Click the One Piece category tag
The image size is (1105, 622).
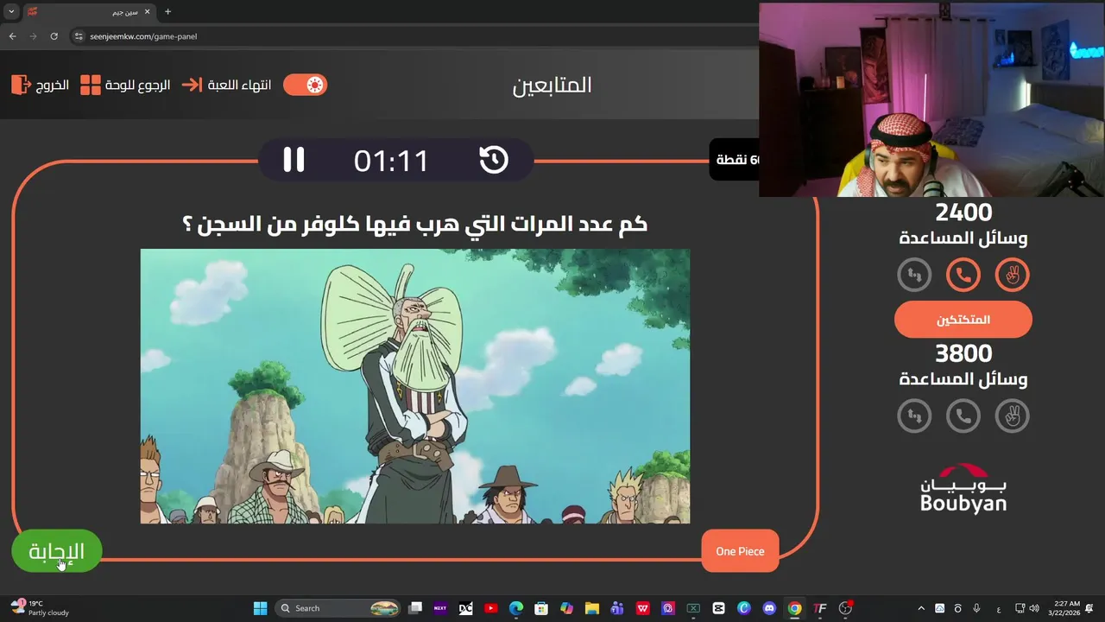[x=740, y=551]
